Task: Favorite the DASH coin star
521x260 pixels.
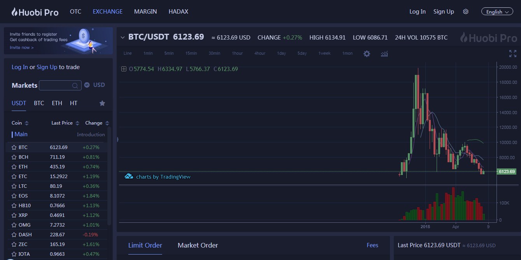Action: pos(14,235)
